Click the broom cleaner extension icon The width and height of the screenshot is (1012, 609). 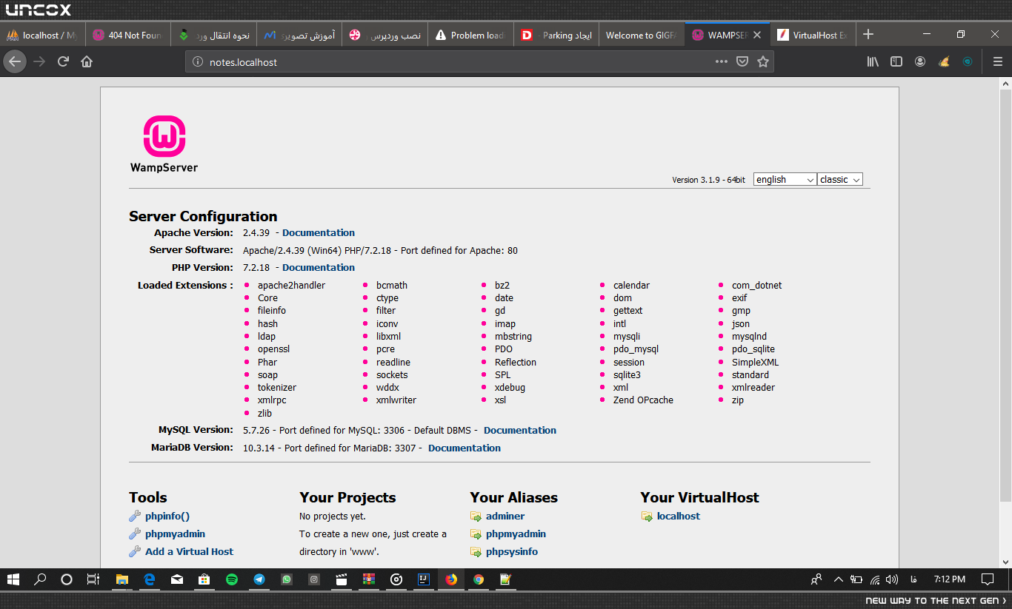(944, 61)
